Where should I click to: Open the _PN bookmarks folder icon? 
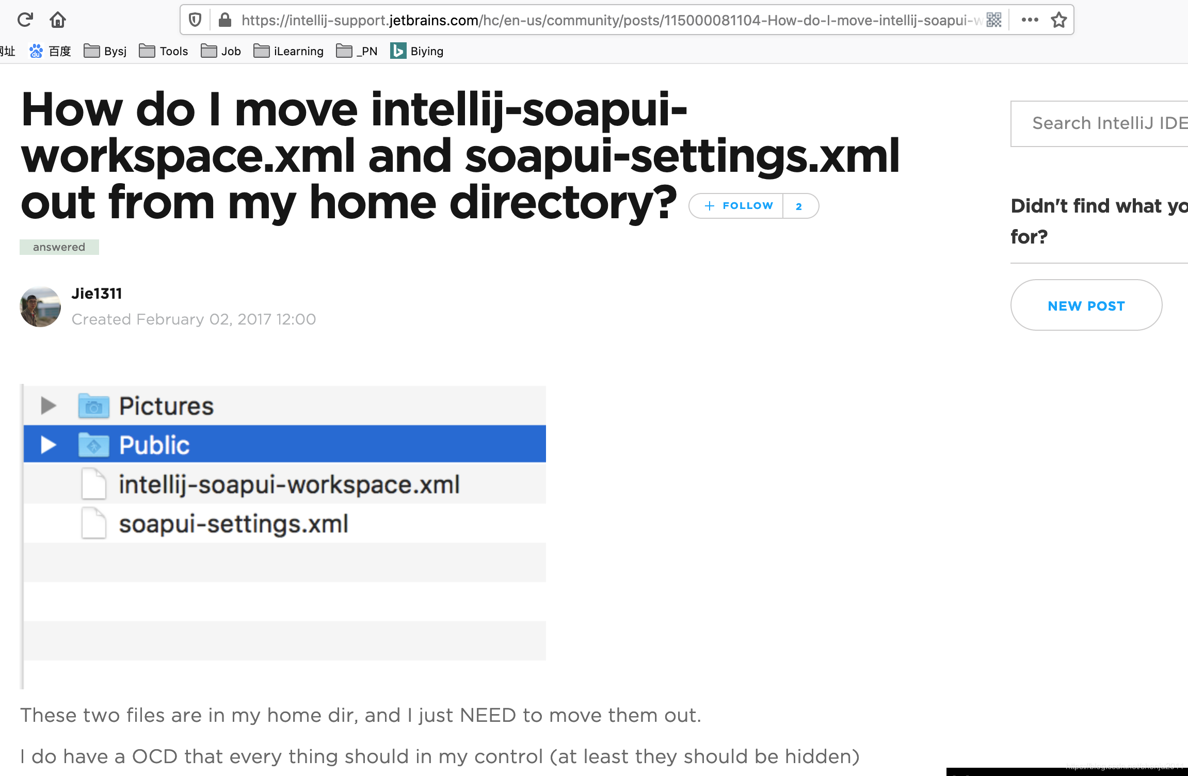(x=344, y=51)
